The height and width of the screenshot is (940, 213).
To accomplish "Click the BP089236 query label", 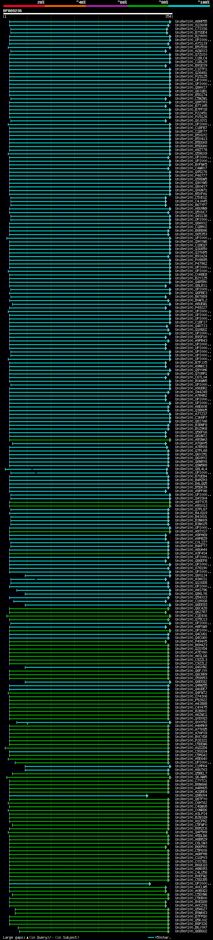I will 12,11.
